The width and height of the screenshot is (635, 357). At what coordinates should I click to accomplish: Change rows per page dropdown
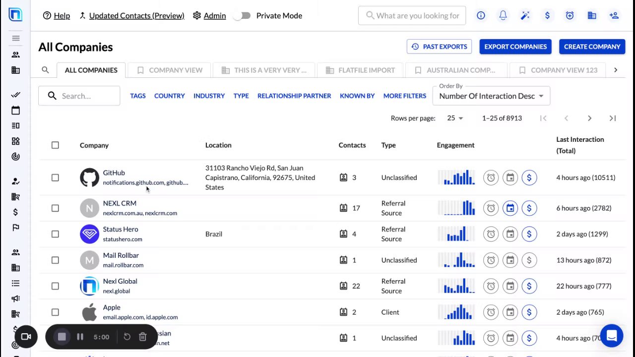(x=455, y=118)
